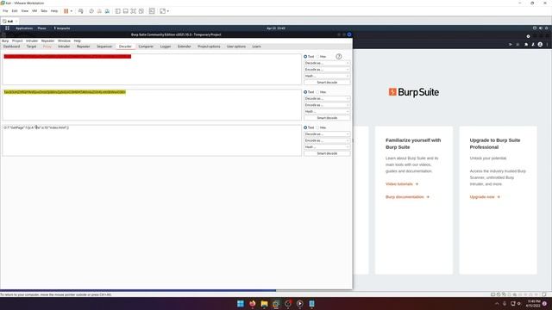Image resolution: width=552 pixels, height=310 pixels.
Task: Click the Decoder help question mark icon
Action: pos(339,57)
